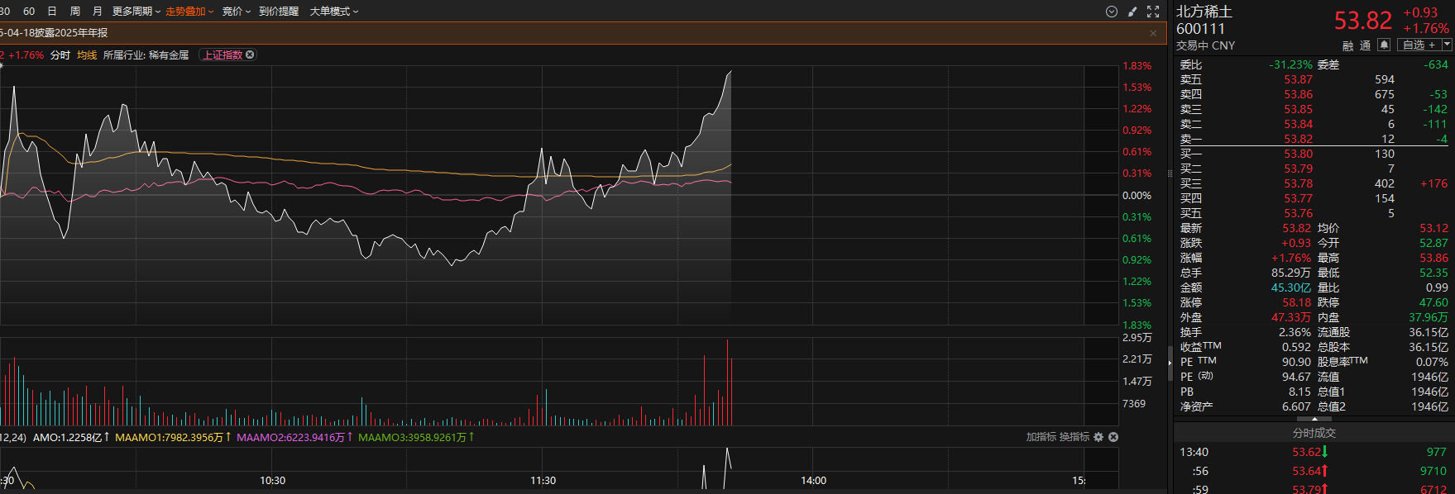Click the side panel collapse handle
Image resolution: width=1455 pixels, height=494 pixels.
tap(1170, 363)
